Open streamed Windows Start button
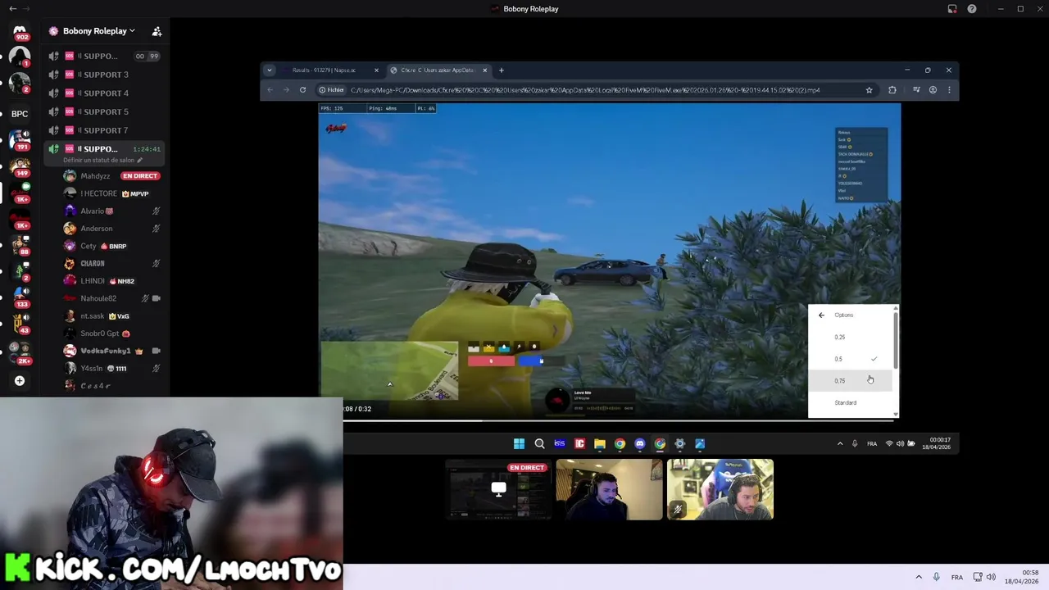This screenshot has height=590, width=1049. 519,444
